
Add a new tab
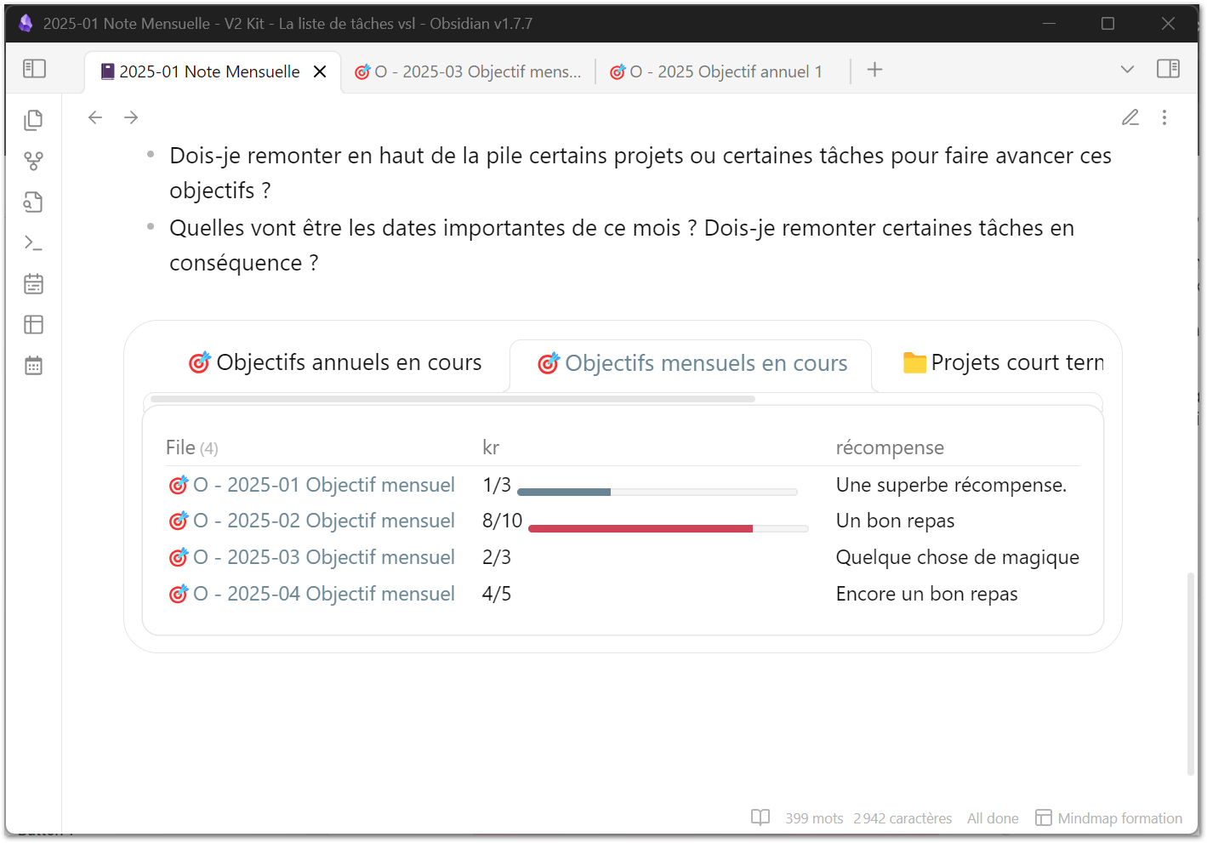click(874, 70)
